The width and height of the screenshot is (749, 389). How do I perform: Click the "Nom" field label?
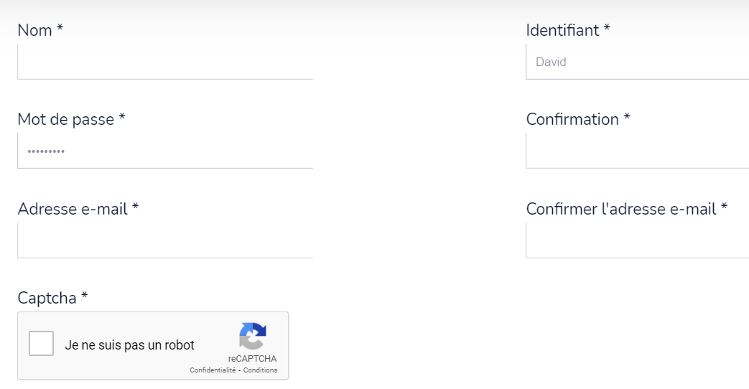click(x=35, y=31)
